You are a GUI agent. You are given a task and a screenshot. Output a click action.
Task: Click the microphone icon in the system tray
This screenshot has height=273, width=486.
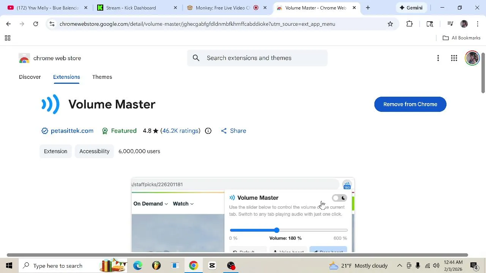tap(418, 265)
